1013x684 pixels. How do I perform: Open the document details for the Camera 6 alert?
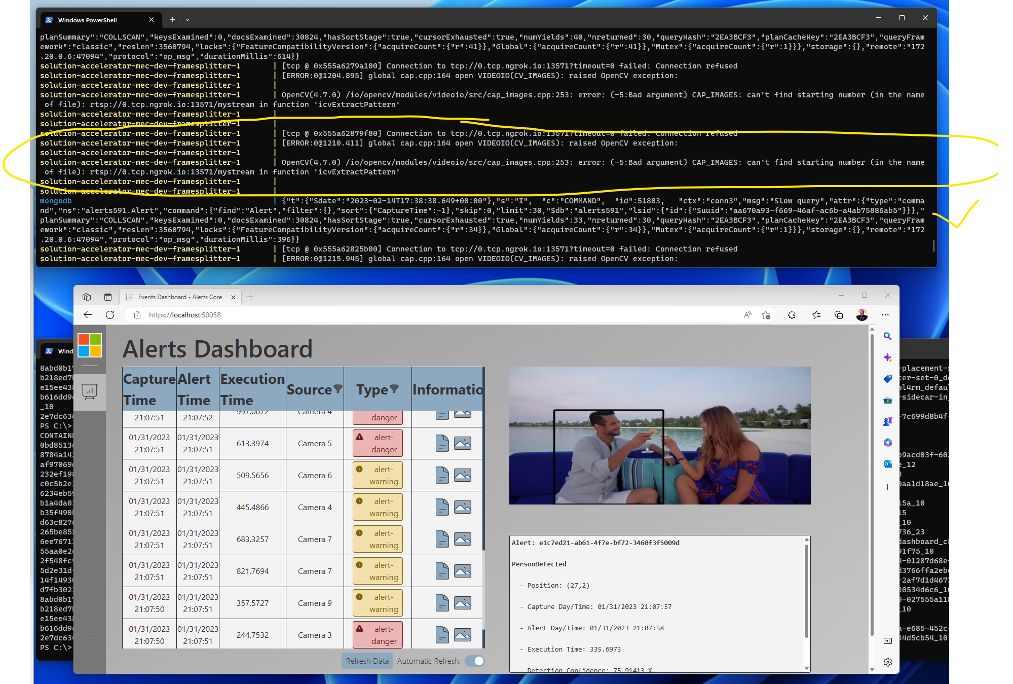point(441,475)
